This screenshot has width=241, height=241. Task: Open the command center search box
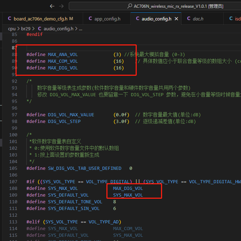155,6
